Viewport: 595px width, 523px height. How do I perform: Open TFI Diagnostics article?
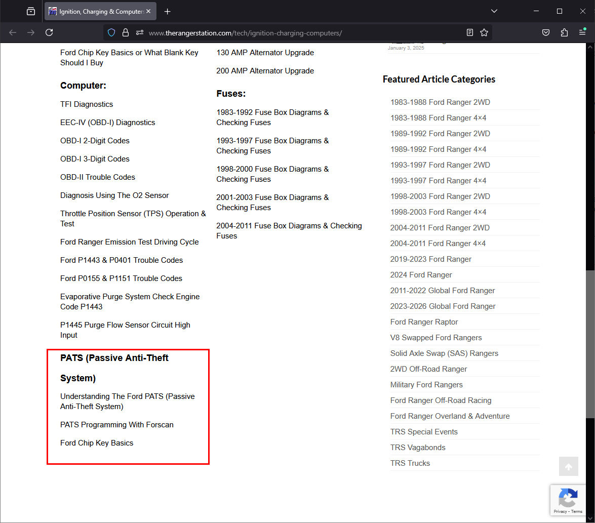click(x=87, y=104)
